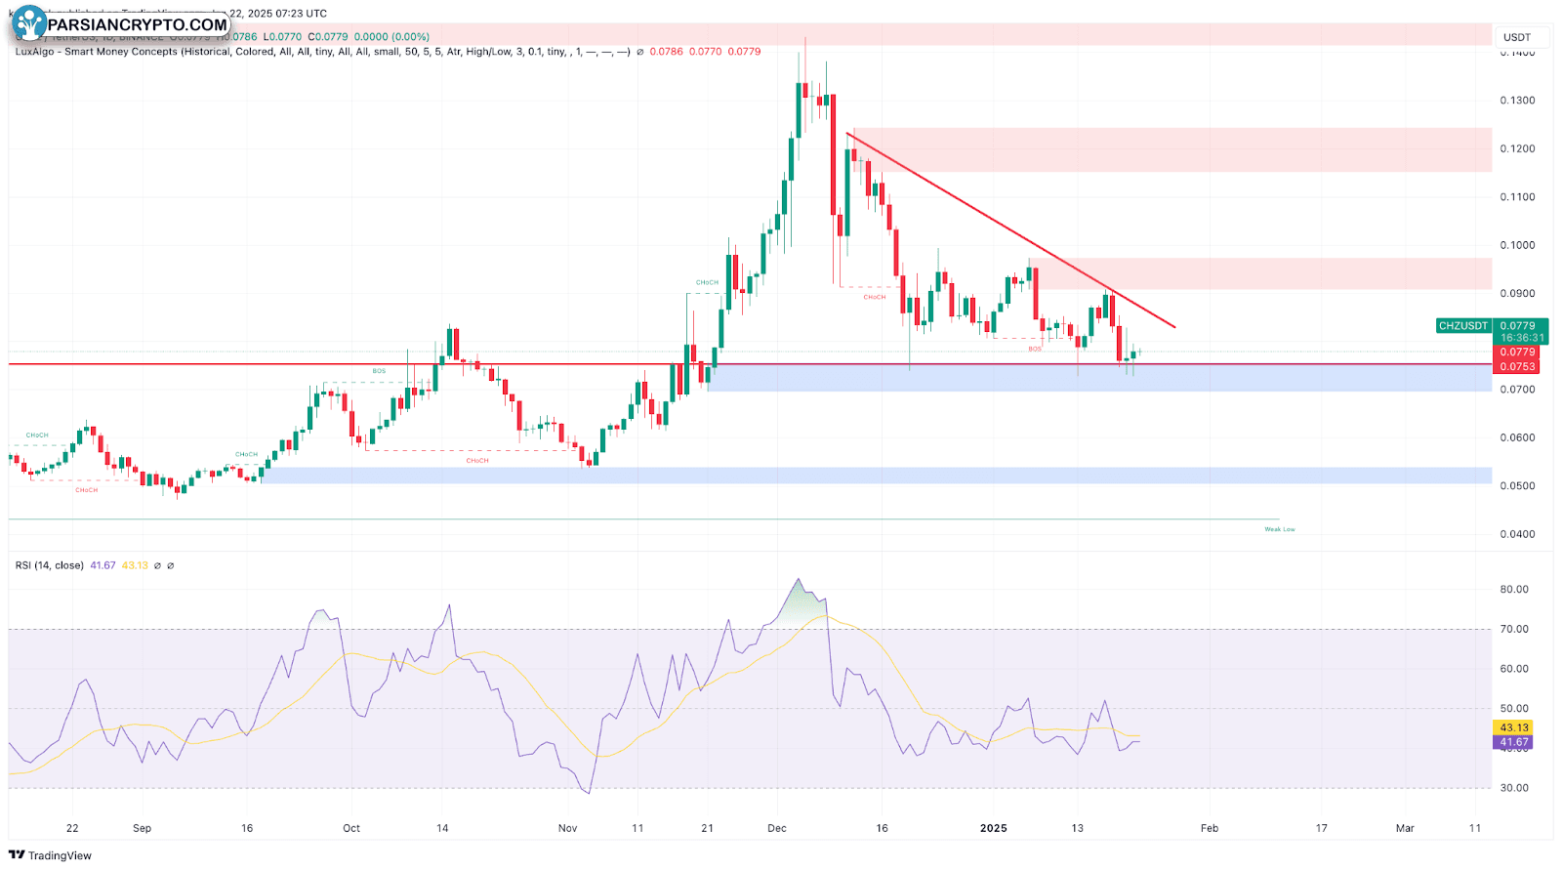Screen dimensions: 1562x870
Task: Click the yellow 43.13 value in RSI legend
Action: click(135, 565)
